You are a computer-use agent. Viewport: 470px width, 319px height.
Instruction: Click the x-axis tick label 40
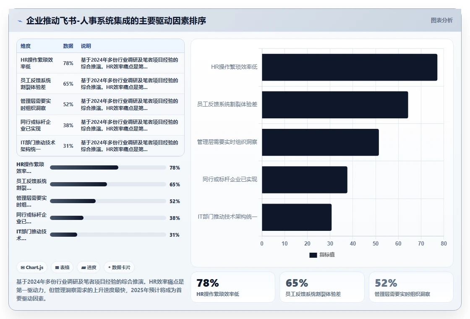(x=353, y=243)
